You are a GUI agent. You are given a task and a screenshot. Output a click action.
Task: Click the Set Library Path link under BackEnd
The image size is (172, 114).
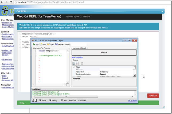point(8,34)
